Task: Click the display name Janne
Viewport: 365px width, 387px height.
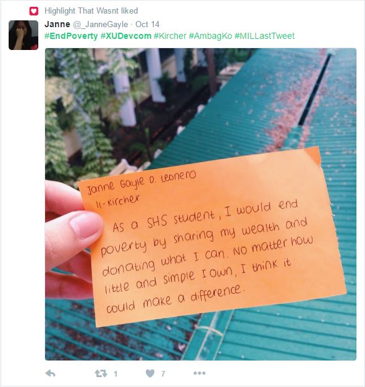Action: tap(57, 24)
